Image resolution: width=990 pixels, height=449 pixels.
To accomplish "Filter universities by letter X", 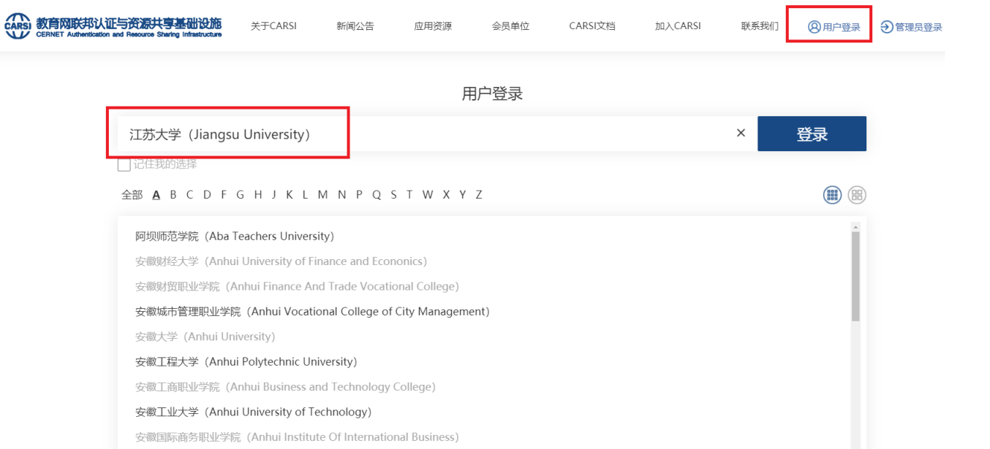I will pyautogui.click(x=446, y=195).
